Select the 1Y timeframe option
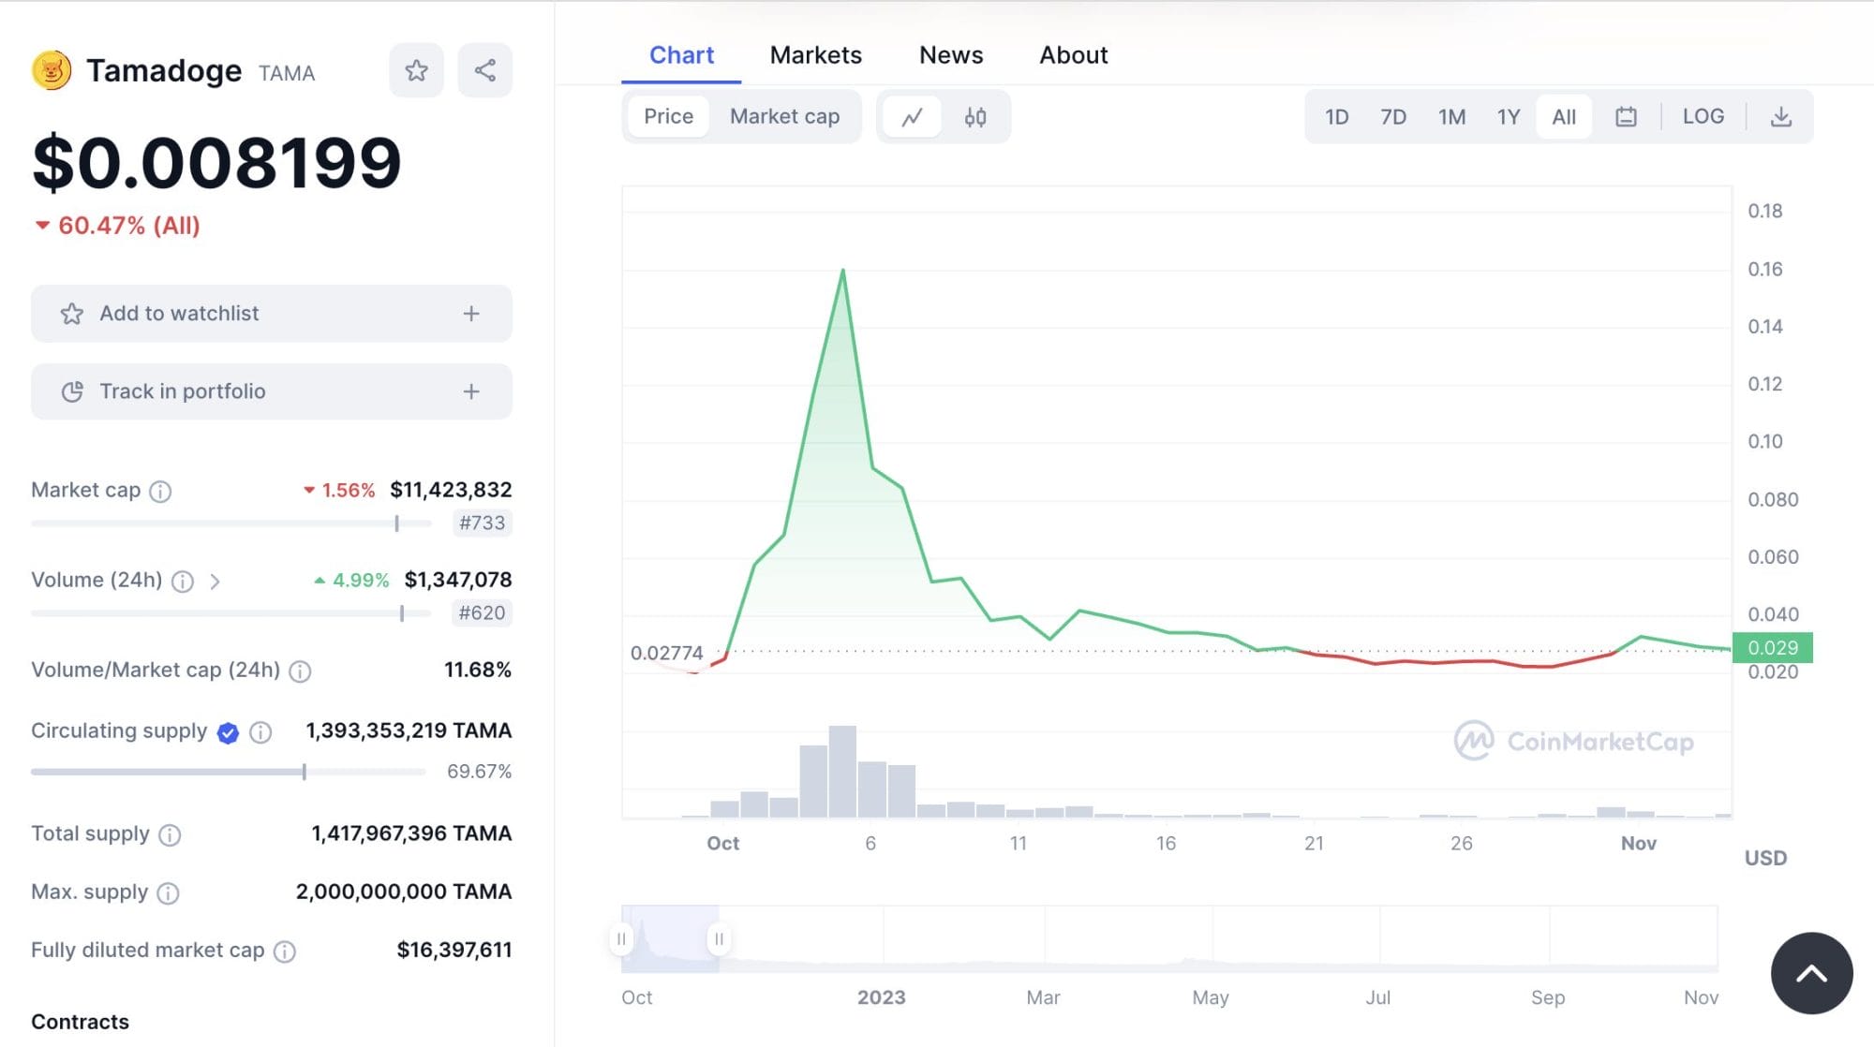The height and width of the screenshot is (1047, 1874). [1509, 116]
